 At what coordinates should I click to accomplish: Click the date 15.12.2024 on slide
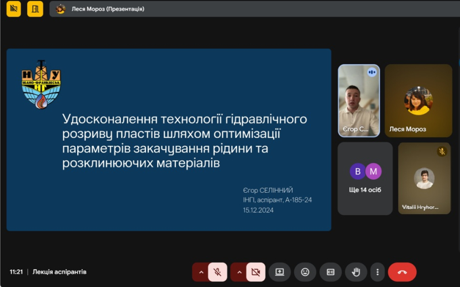(x=258, y=210)
